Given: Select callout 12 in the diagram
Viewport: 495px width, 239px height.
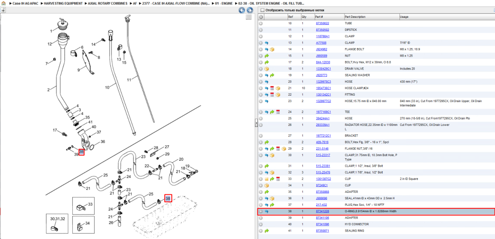Looking at the screenshot, I should (x=49, y=44).
